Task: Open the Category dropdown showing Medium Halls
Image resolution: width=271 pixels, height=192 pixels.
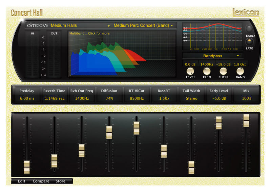Action: (80, 25)
